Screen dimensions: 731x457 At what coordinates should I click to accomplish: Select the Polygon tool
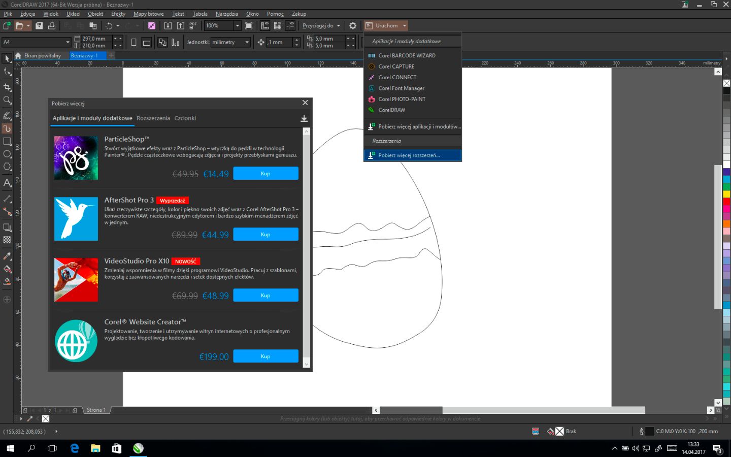[x=7, y=167]
